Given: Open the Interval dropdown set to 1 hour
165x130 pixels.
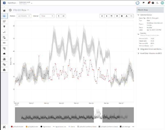Looking at the screenshot, I should [47, 16].
